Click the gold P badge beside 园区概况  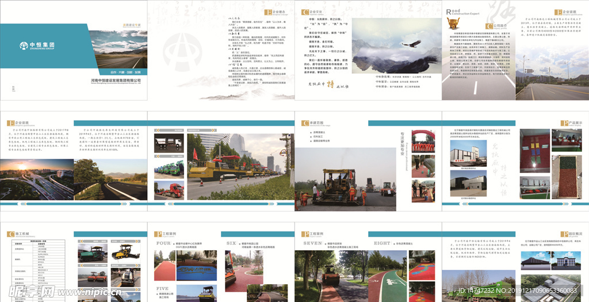coord(564,234)
